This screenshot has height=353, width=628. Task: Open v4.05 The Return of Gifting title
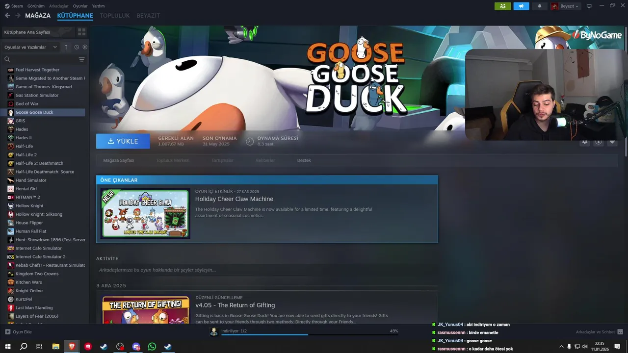pyautogui.click(x=235, y=305)
